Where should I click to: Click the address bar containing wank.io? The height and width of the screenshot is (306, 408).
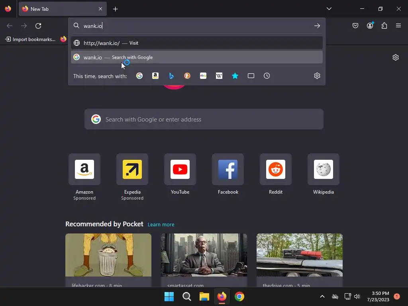[x=197, y=26]
